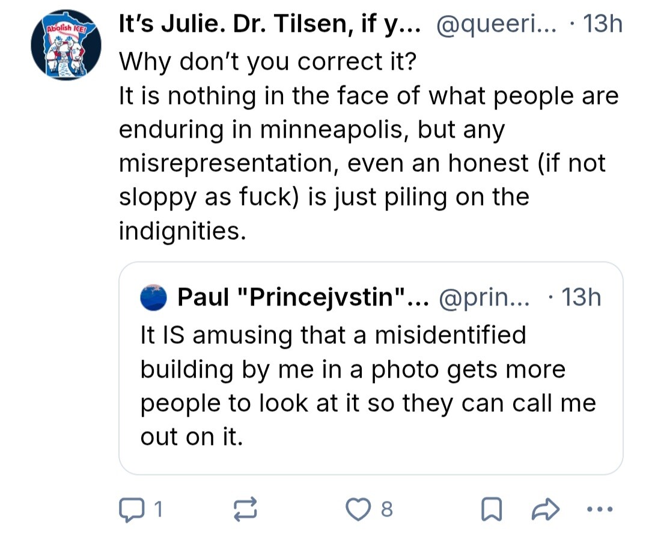The height and width of the screenshot is (534, 649).
Task: Click the reply count "1"
Action: point(159,510)
